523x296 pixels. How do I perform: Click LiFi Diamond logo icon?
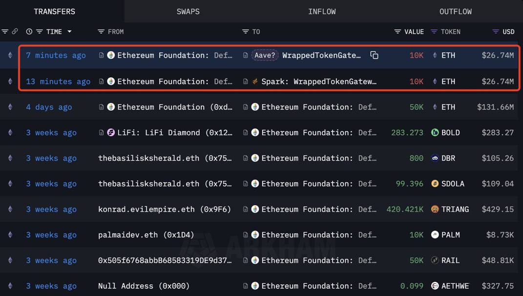[x=111, y=132]
